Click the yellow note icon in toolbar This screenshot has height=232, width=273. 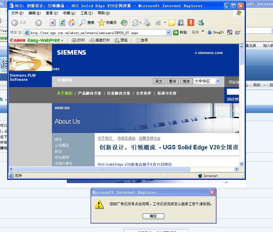[172, 23]
